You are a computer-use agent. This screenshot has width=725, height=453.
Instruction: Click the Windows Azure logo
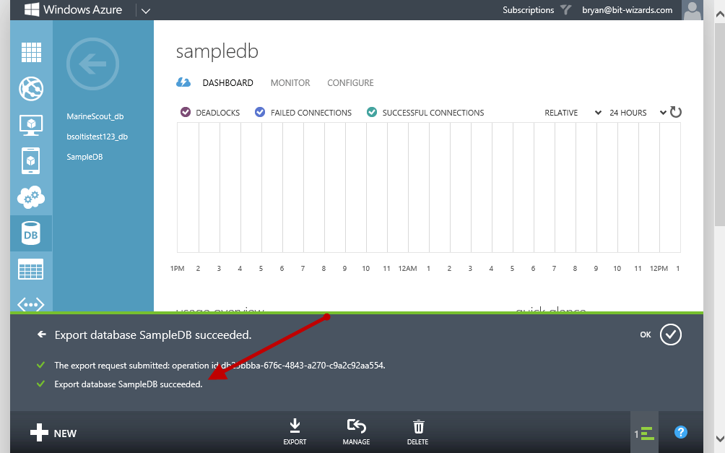click(x=73, y=9)
